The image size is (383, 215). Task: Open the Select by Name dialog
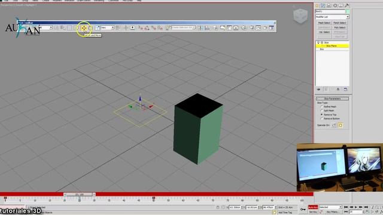click(x=63, y=28)
